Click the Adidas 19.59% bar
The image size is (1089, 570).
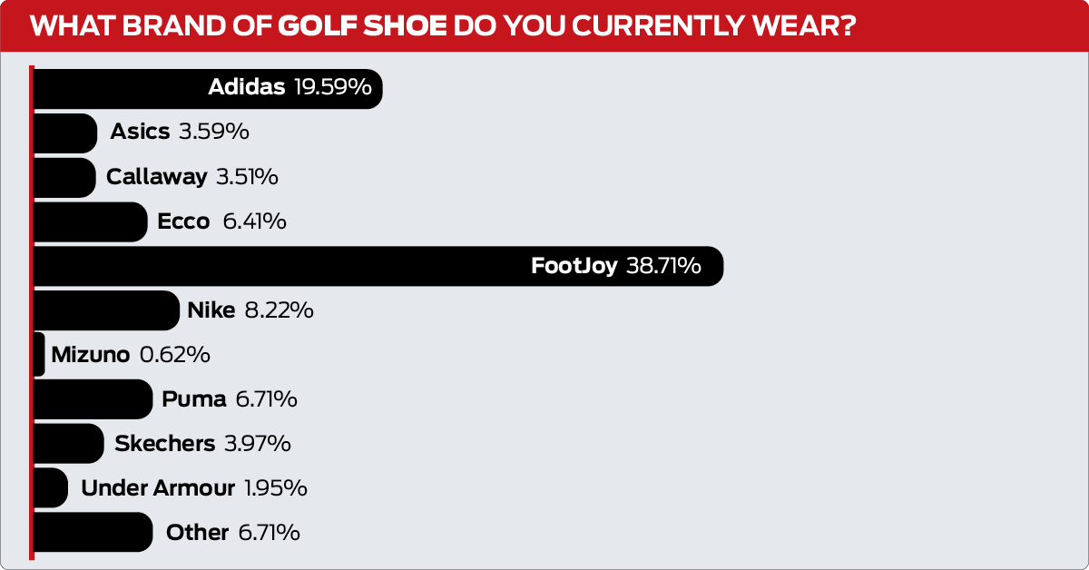click(208, 88)
